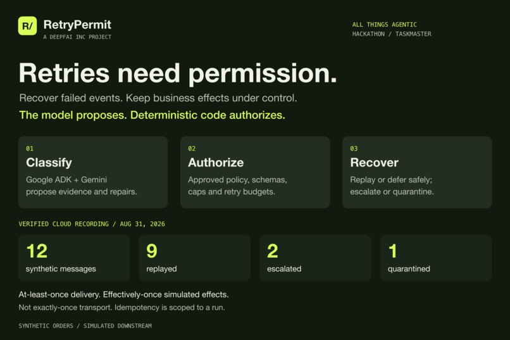Select 'Not exactly-once transport' note line

(121, 308)
